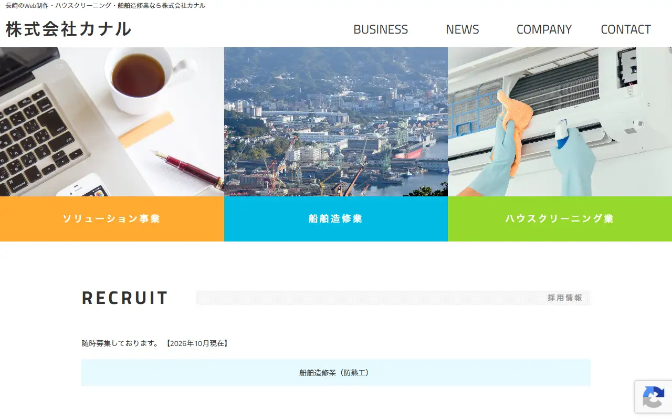Open the green ハウスクリーニング業 banner
Image resolution: width=672 pixels, height=420 pixels.
tap(560, 219)
